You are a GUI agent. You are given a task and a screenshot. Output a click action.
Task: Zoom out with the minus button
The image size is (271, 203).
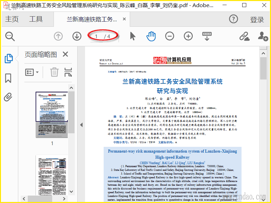pos(170,36)
